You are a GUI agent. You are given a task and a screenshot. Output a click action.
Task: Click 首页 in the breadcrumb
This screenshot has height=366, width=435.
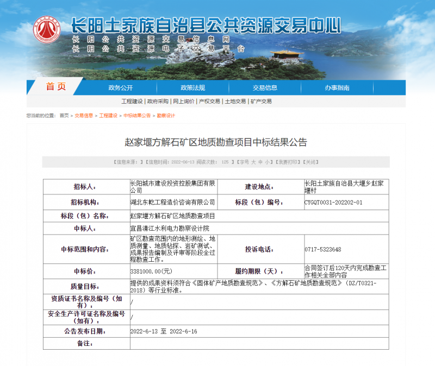click(x=64, y=116)
